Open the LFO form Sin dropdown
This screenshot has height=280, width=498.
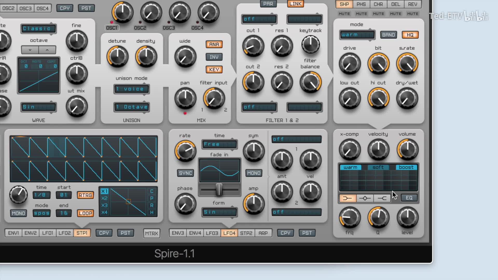point(219,212)
